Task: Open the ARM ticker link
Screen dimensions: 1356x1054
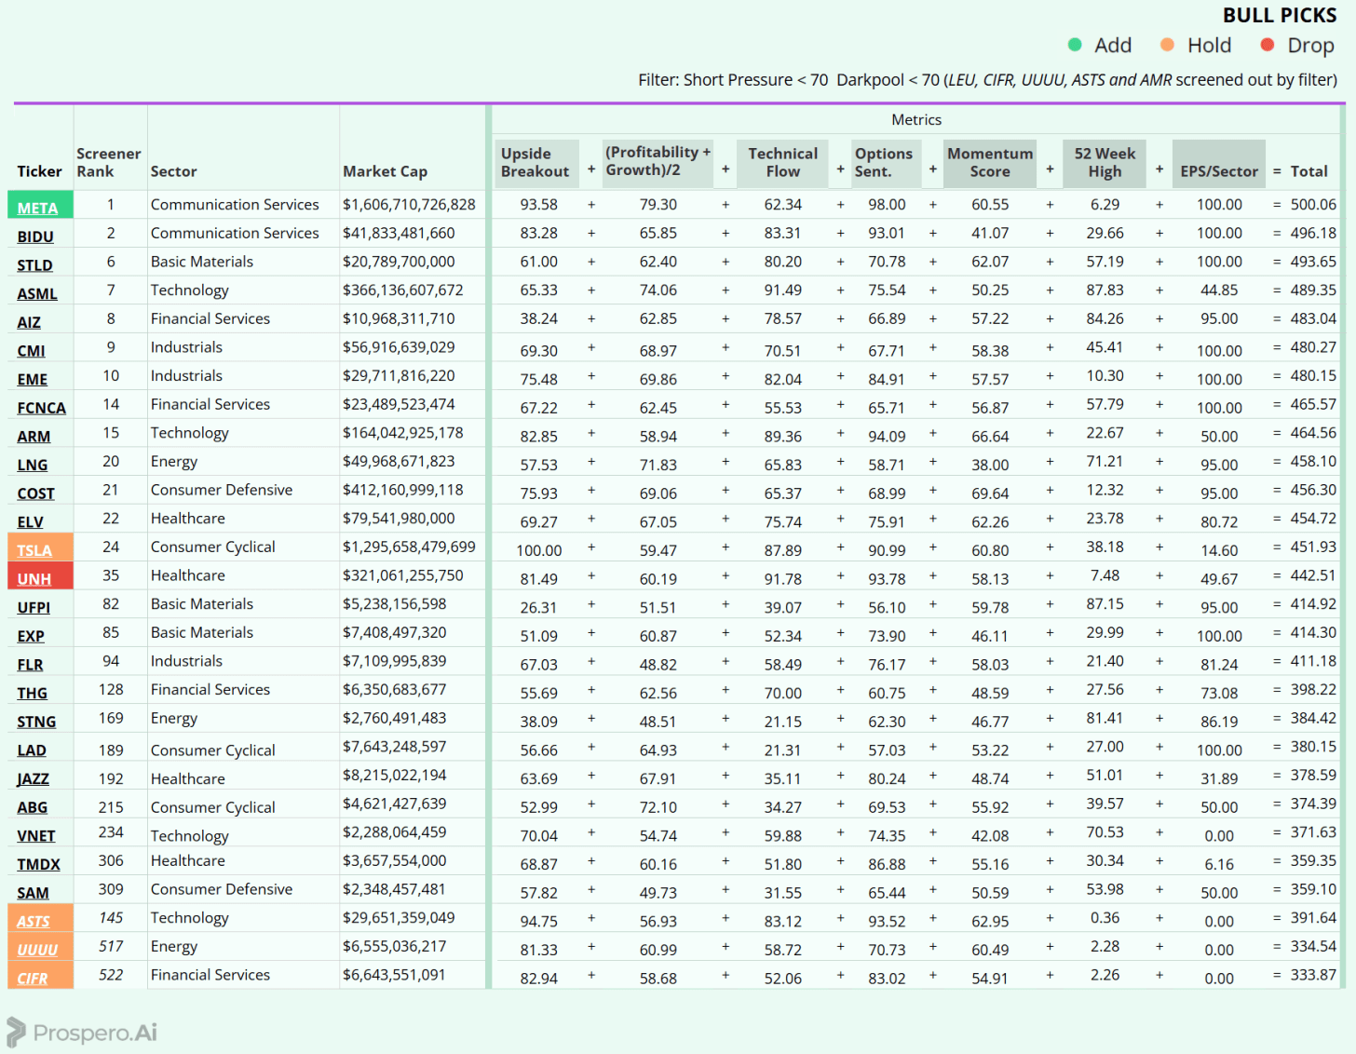Action: coord(34,436)
